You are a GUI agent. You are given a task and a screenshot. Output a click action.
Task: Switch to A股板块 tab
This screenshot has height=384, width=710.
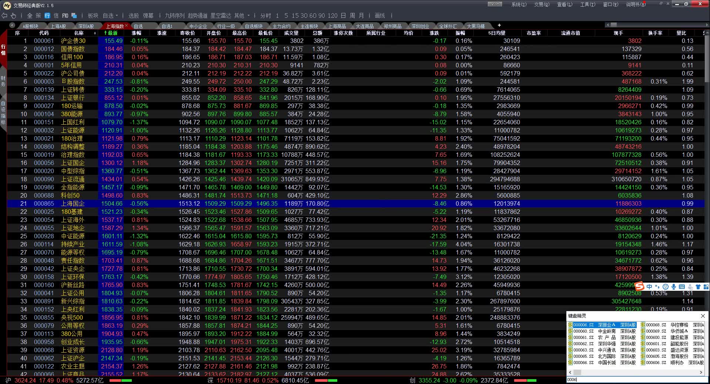point(30,26)
